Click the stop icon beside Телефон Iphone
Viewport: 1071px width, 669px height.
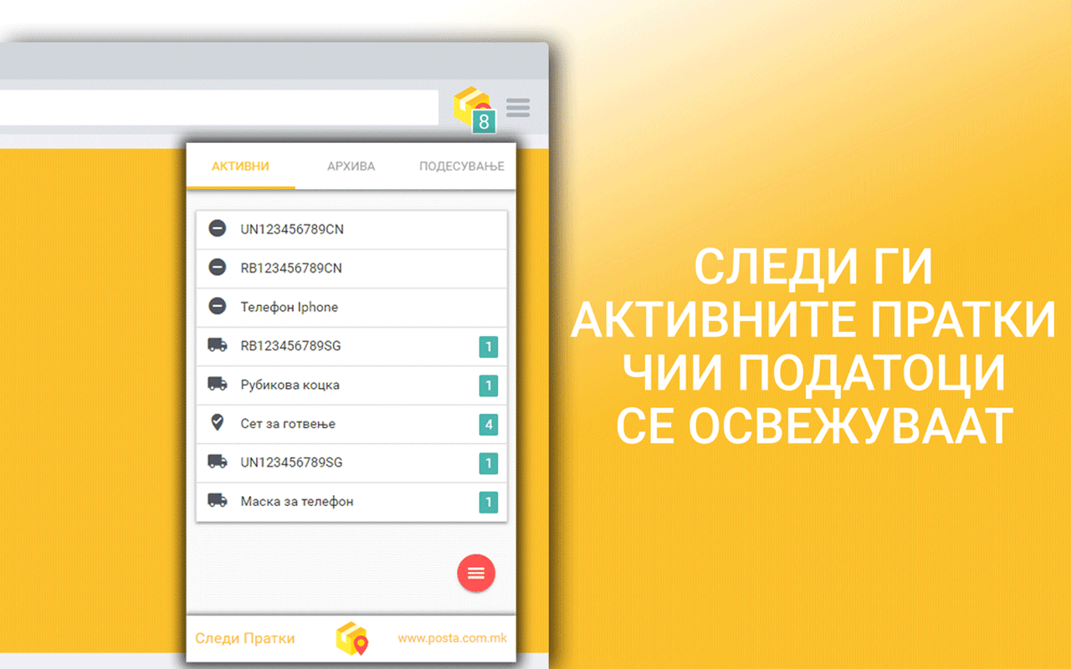pos(218,307)
